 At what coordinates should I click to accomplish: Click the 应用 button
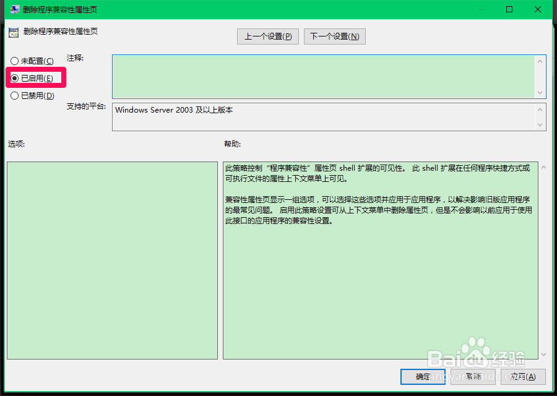tap(523, 377)
